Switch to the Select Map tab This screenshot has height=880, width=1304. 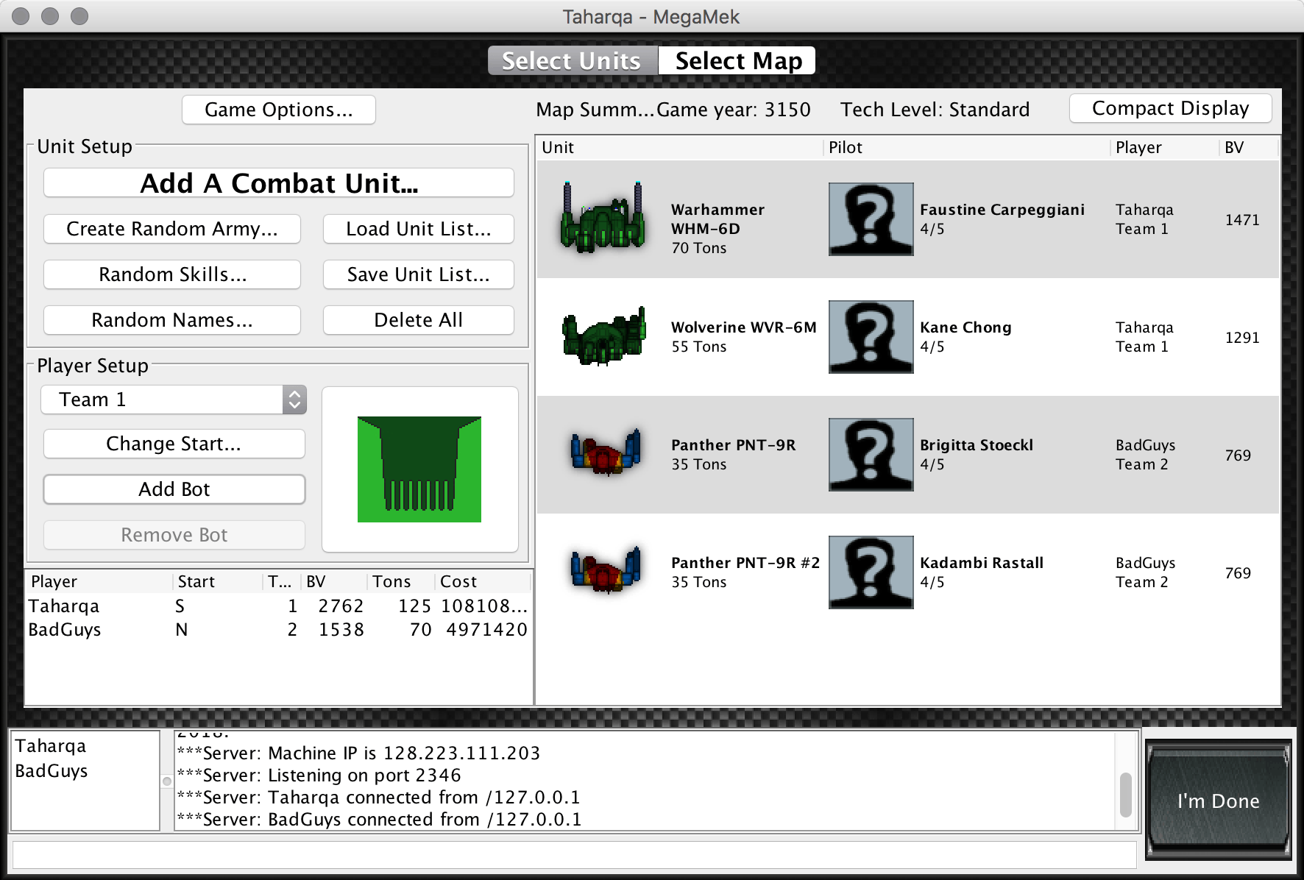[x=738, y=60]
